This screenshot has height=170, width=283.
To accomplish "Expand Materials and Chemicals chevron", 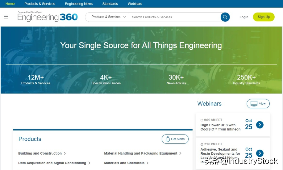I will pyautogui.click(x=148, y=163).
